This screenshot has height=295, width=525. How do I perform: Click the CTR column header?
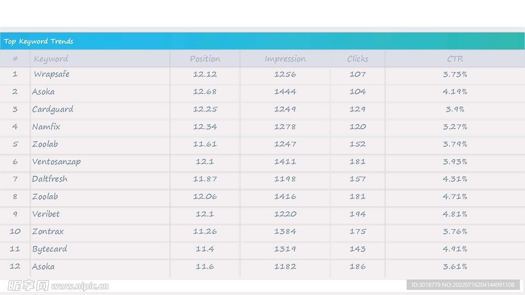pos(455,59)
